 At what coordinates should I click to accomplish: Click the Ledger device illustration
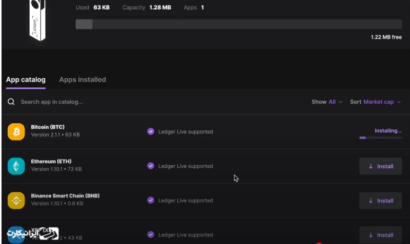pyautogui.click(x=37, y=20)
